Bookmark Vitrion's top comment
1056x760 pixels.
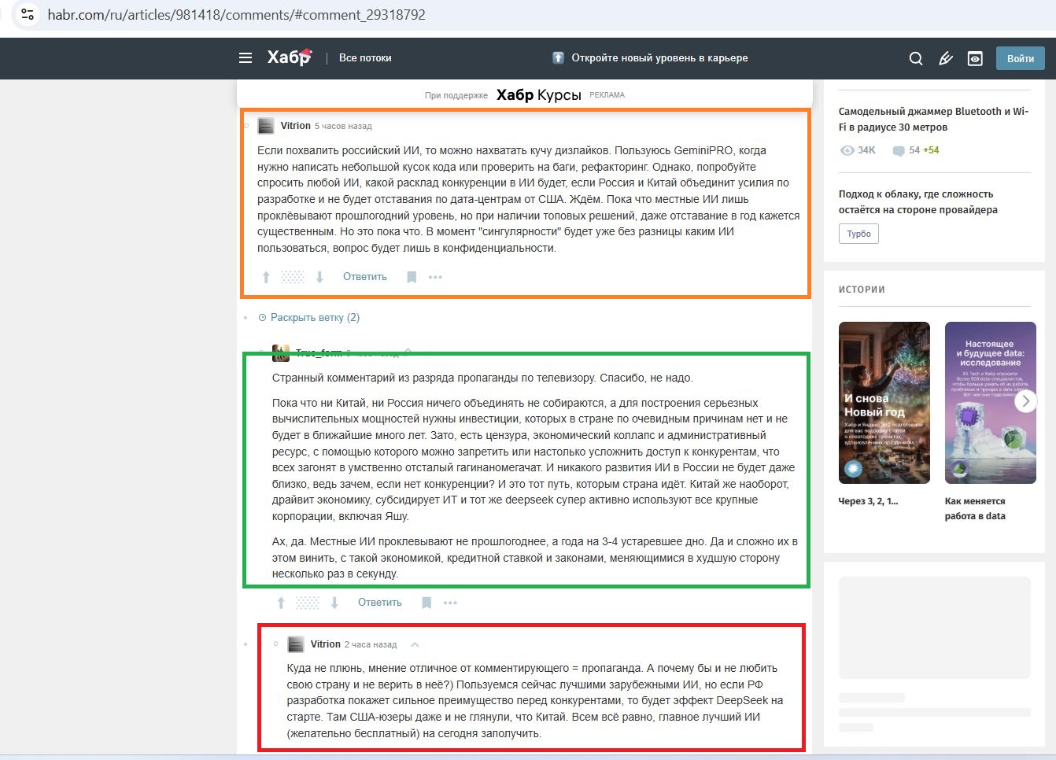[411, 276]
